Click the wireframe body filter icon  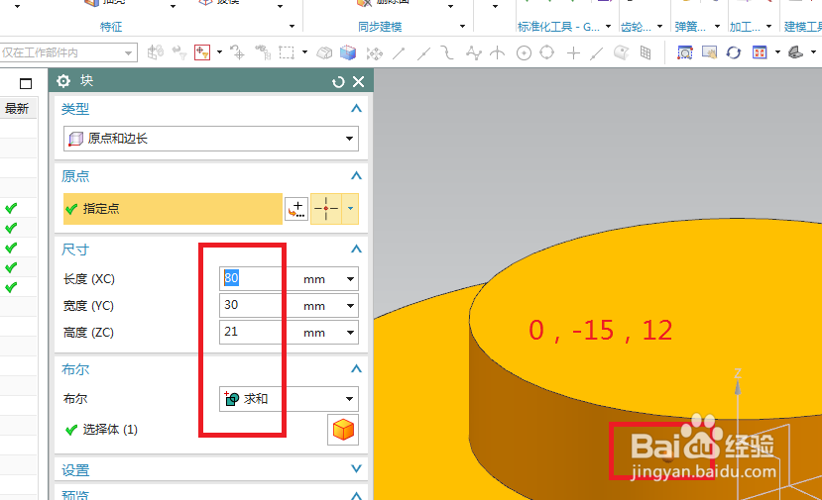point(324,52)
